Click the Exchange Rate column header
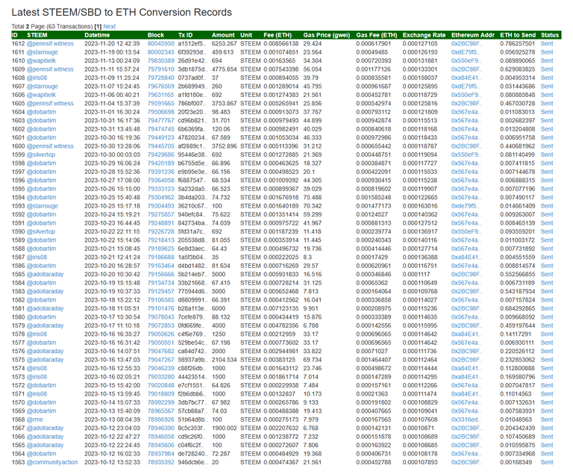The height and width of the screenshot is (474, 573). pyautogui.click(x=424, y=35)
